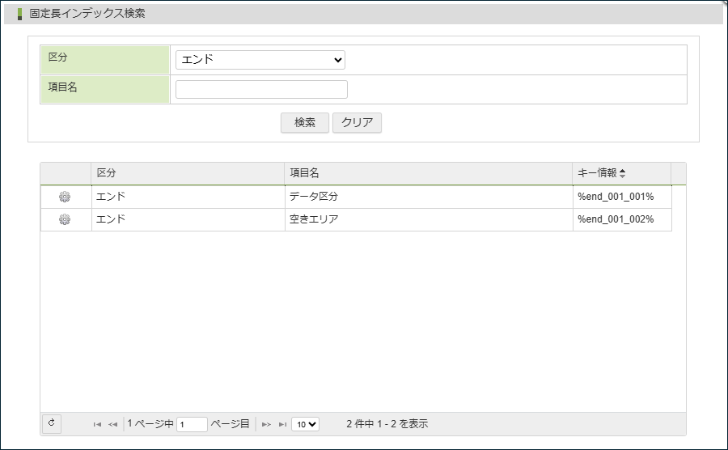Toggle sort arrows on キー情報 column

tap(622, 173)
